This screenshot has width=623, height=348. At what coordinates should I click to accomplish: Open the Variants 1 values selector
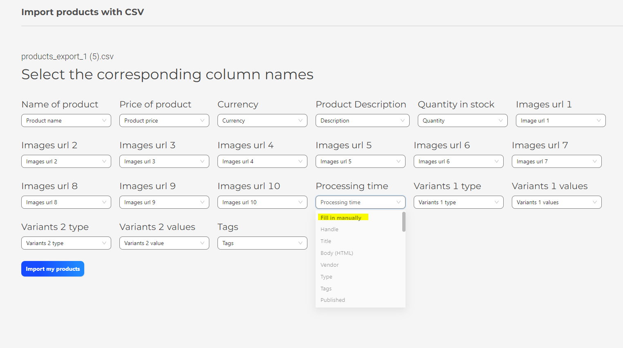point(556,202)
